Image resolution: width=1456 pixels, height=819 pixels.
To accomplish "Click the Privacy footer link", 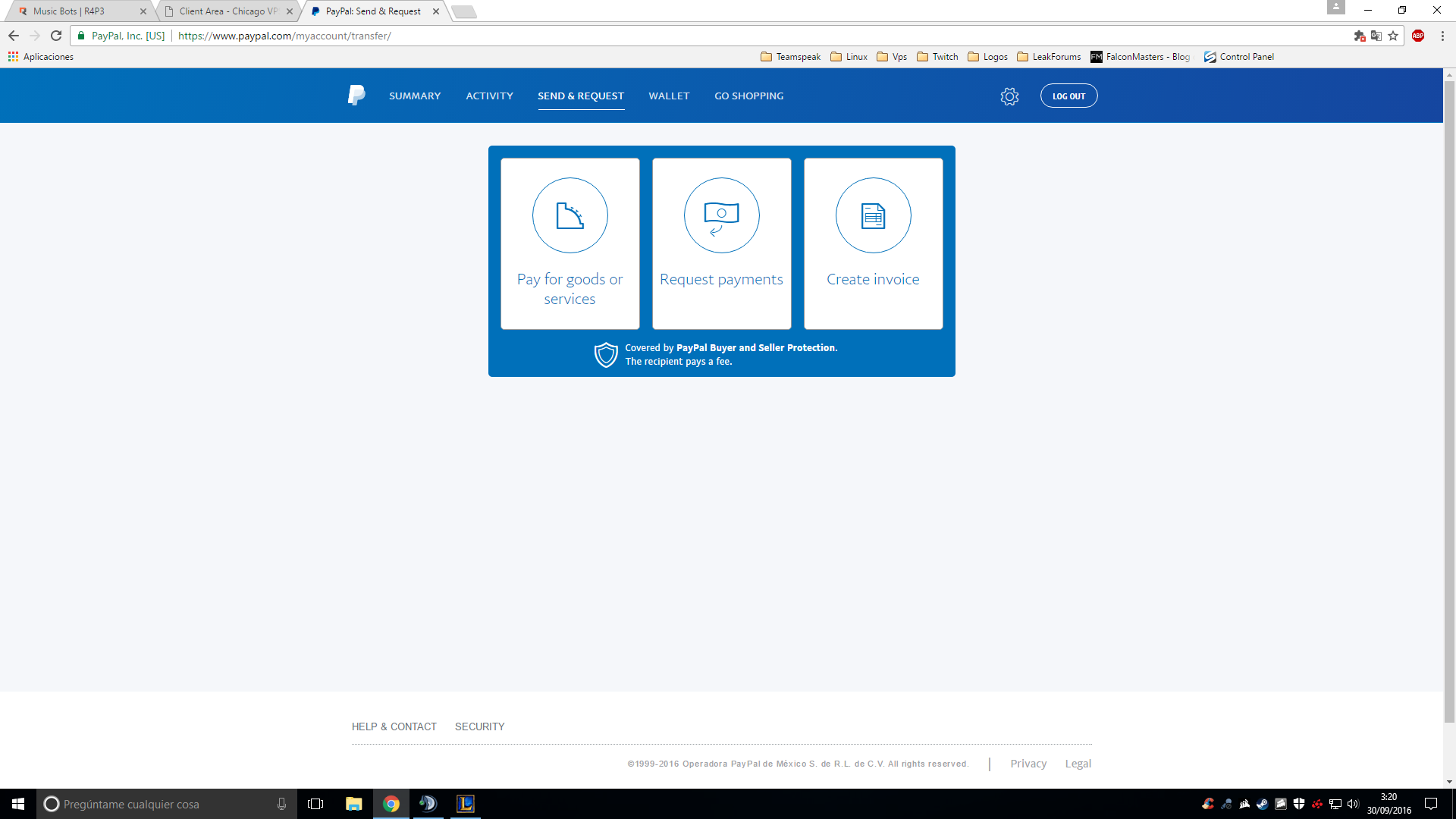I will coord(1028,764).
